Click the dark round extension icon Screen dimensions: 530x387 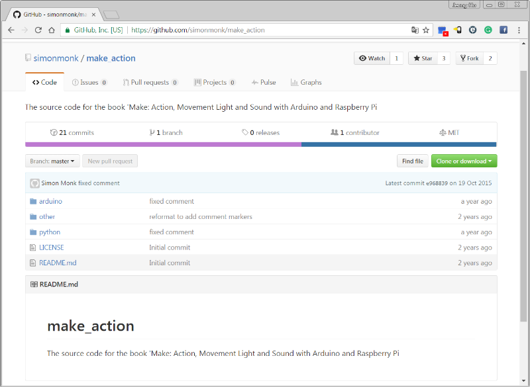pyautogui.click(x=473, y=30)
